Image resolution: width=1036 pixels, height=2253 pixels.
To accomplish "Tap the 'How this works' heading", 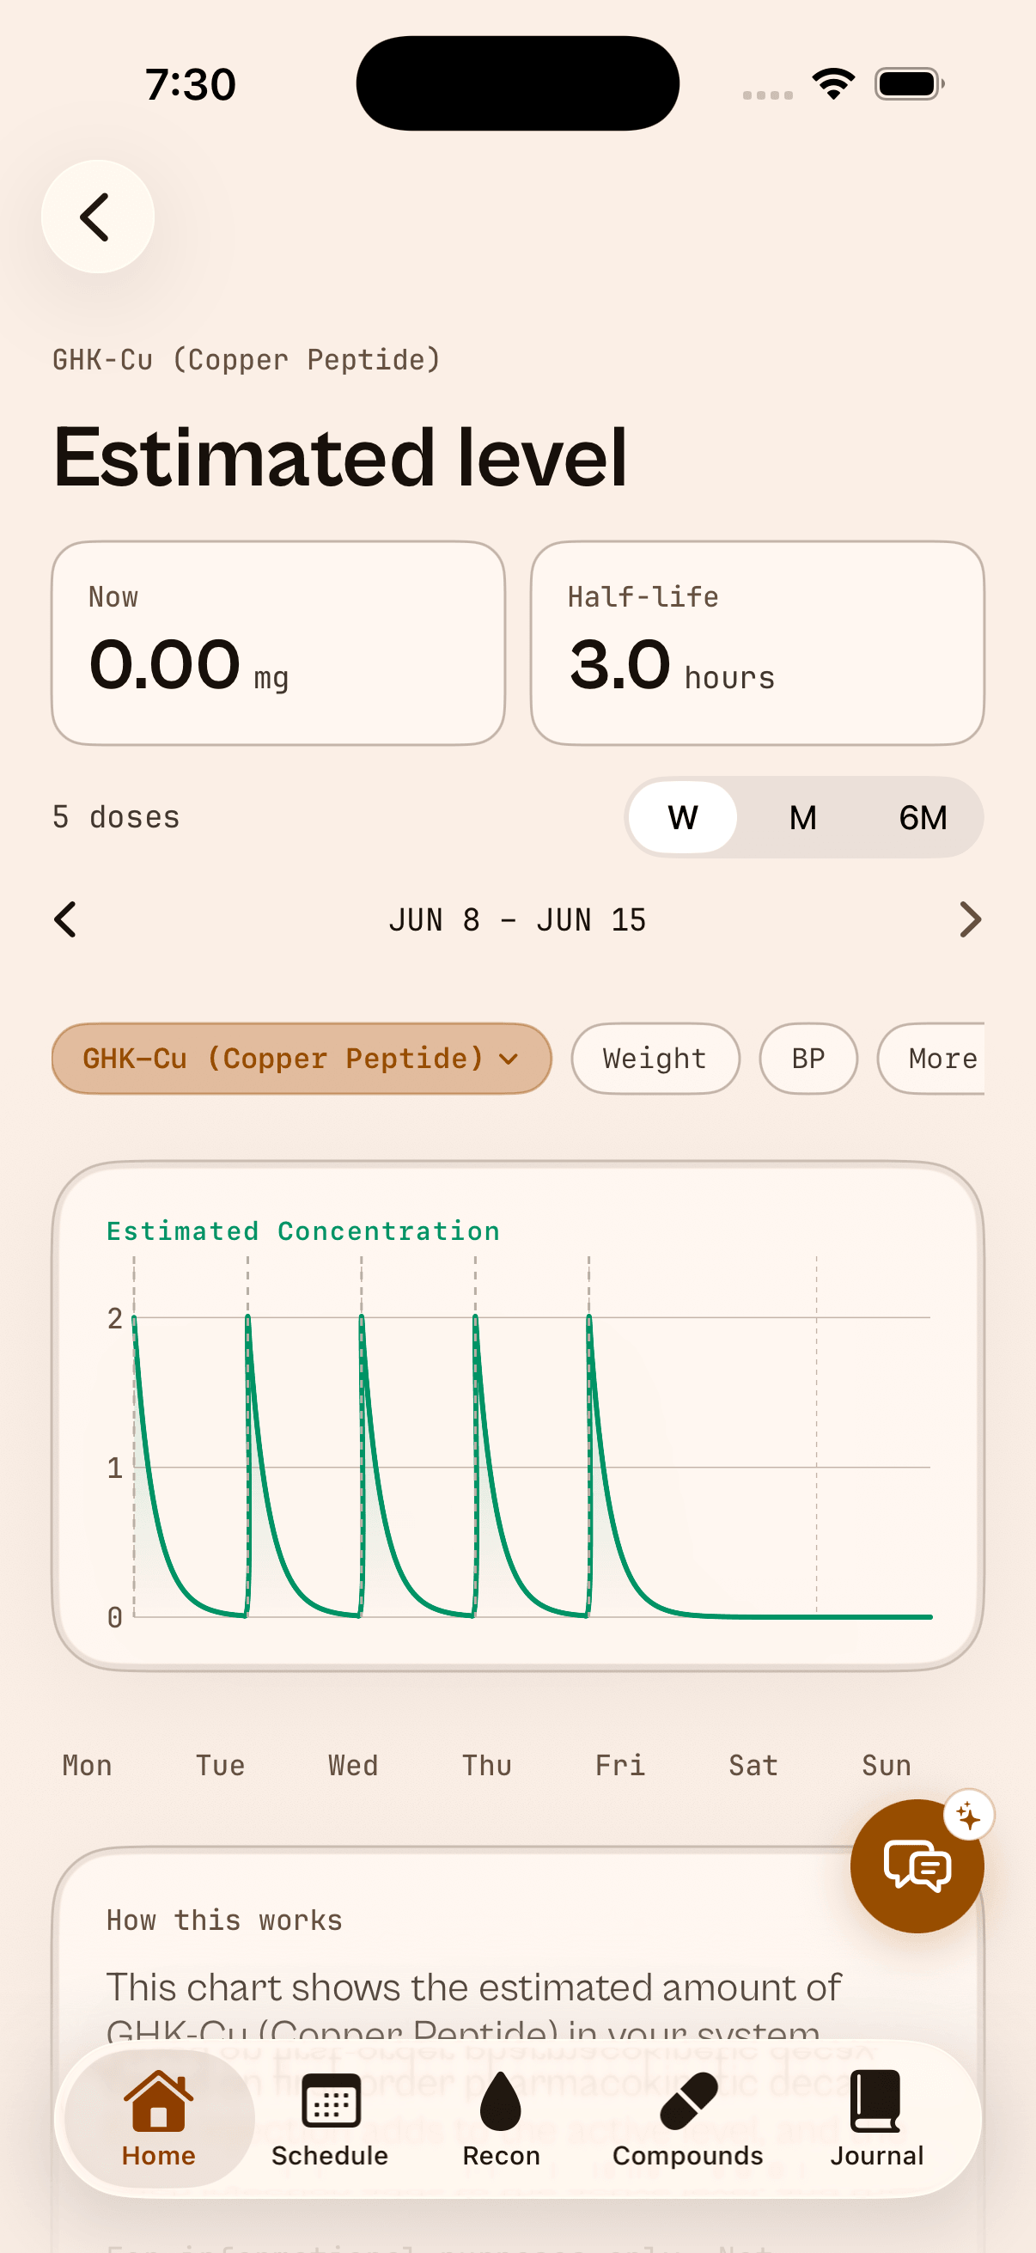I will 225,1920.
